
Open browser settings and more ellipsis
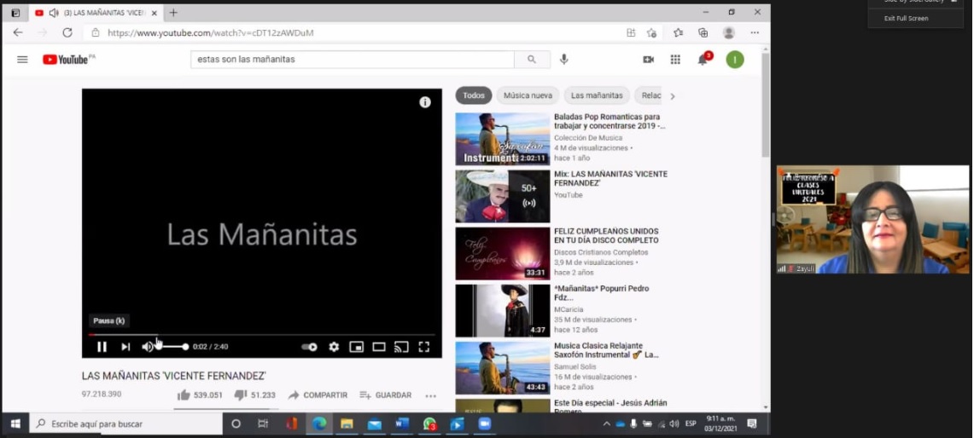[755, 33]
